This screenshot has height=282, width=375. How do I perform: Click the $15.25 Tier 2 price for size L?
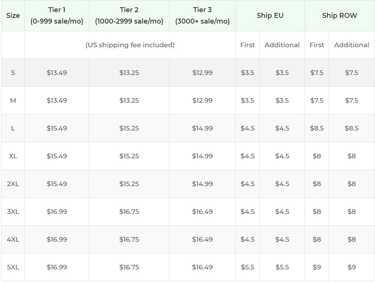click(x=129, y=128)
